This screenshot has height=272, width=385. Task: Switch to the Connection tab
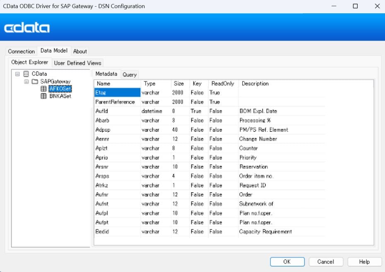pos(22,51)
